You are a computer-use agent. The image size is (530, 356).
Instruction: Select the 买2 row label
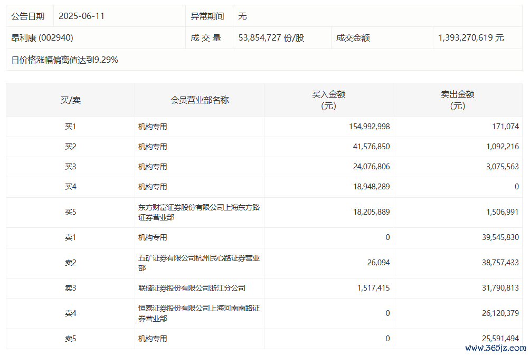coord(70,147)
